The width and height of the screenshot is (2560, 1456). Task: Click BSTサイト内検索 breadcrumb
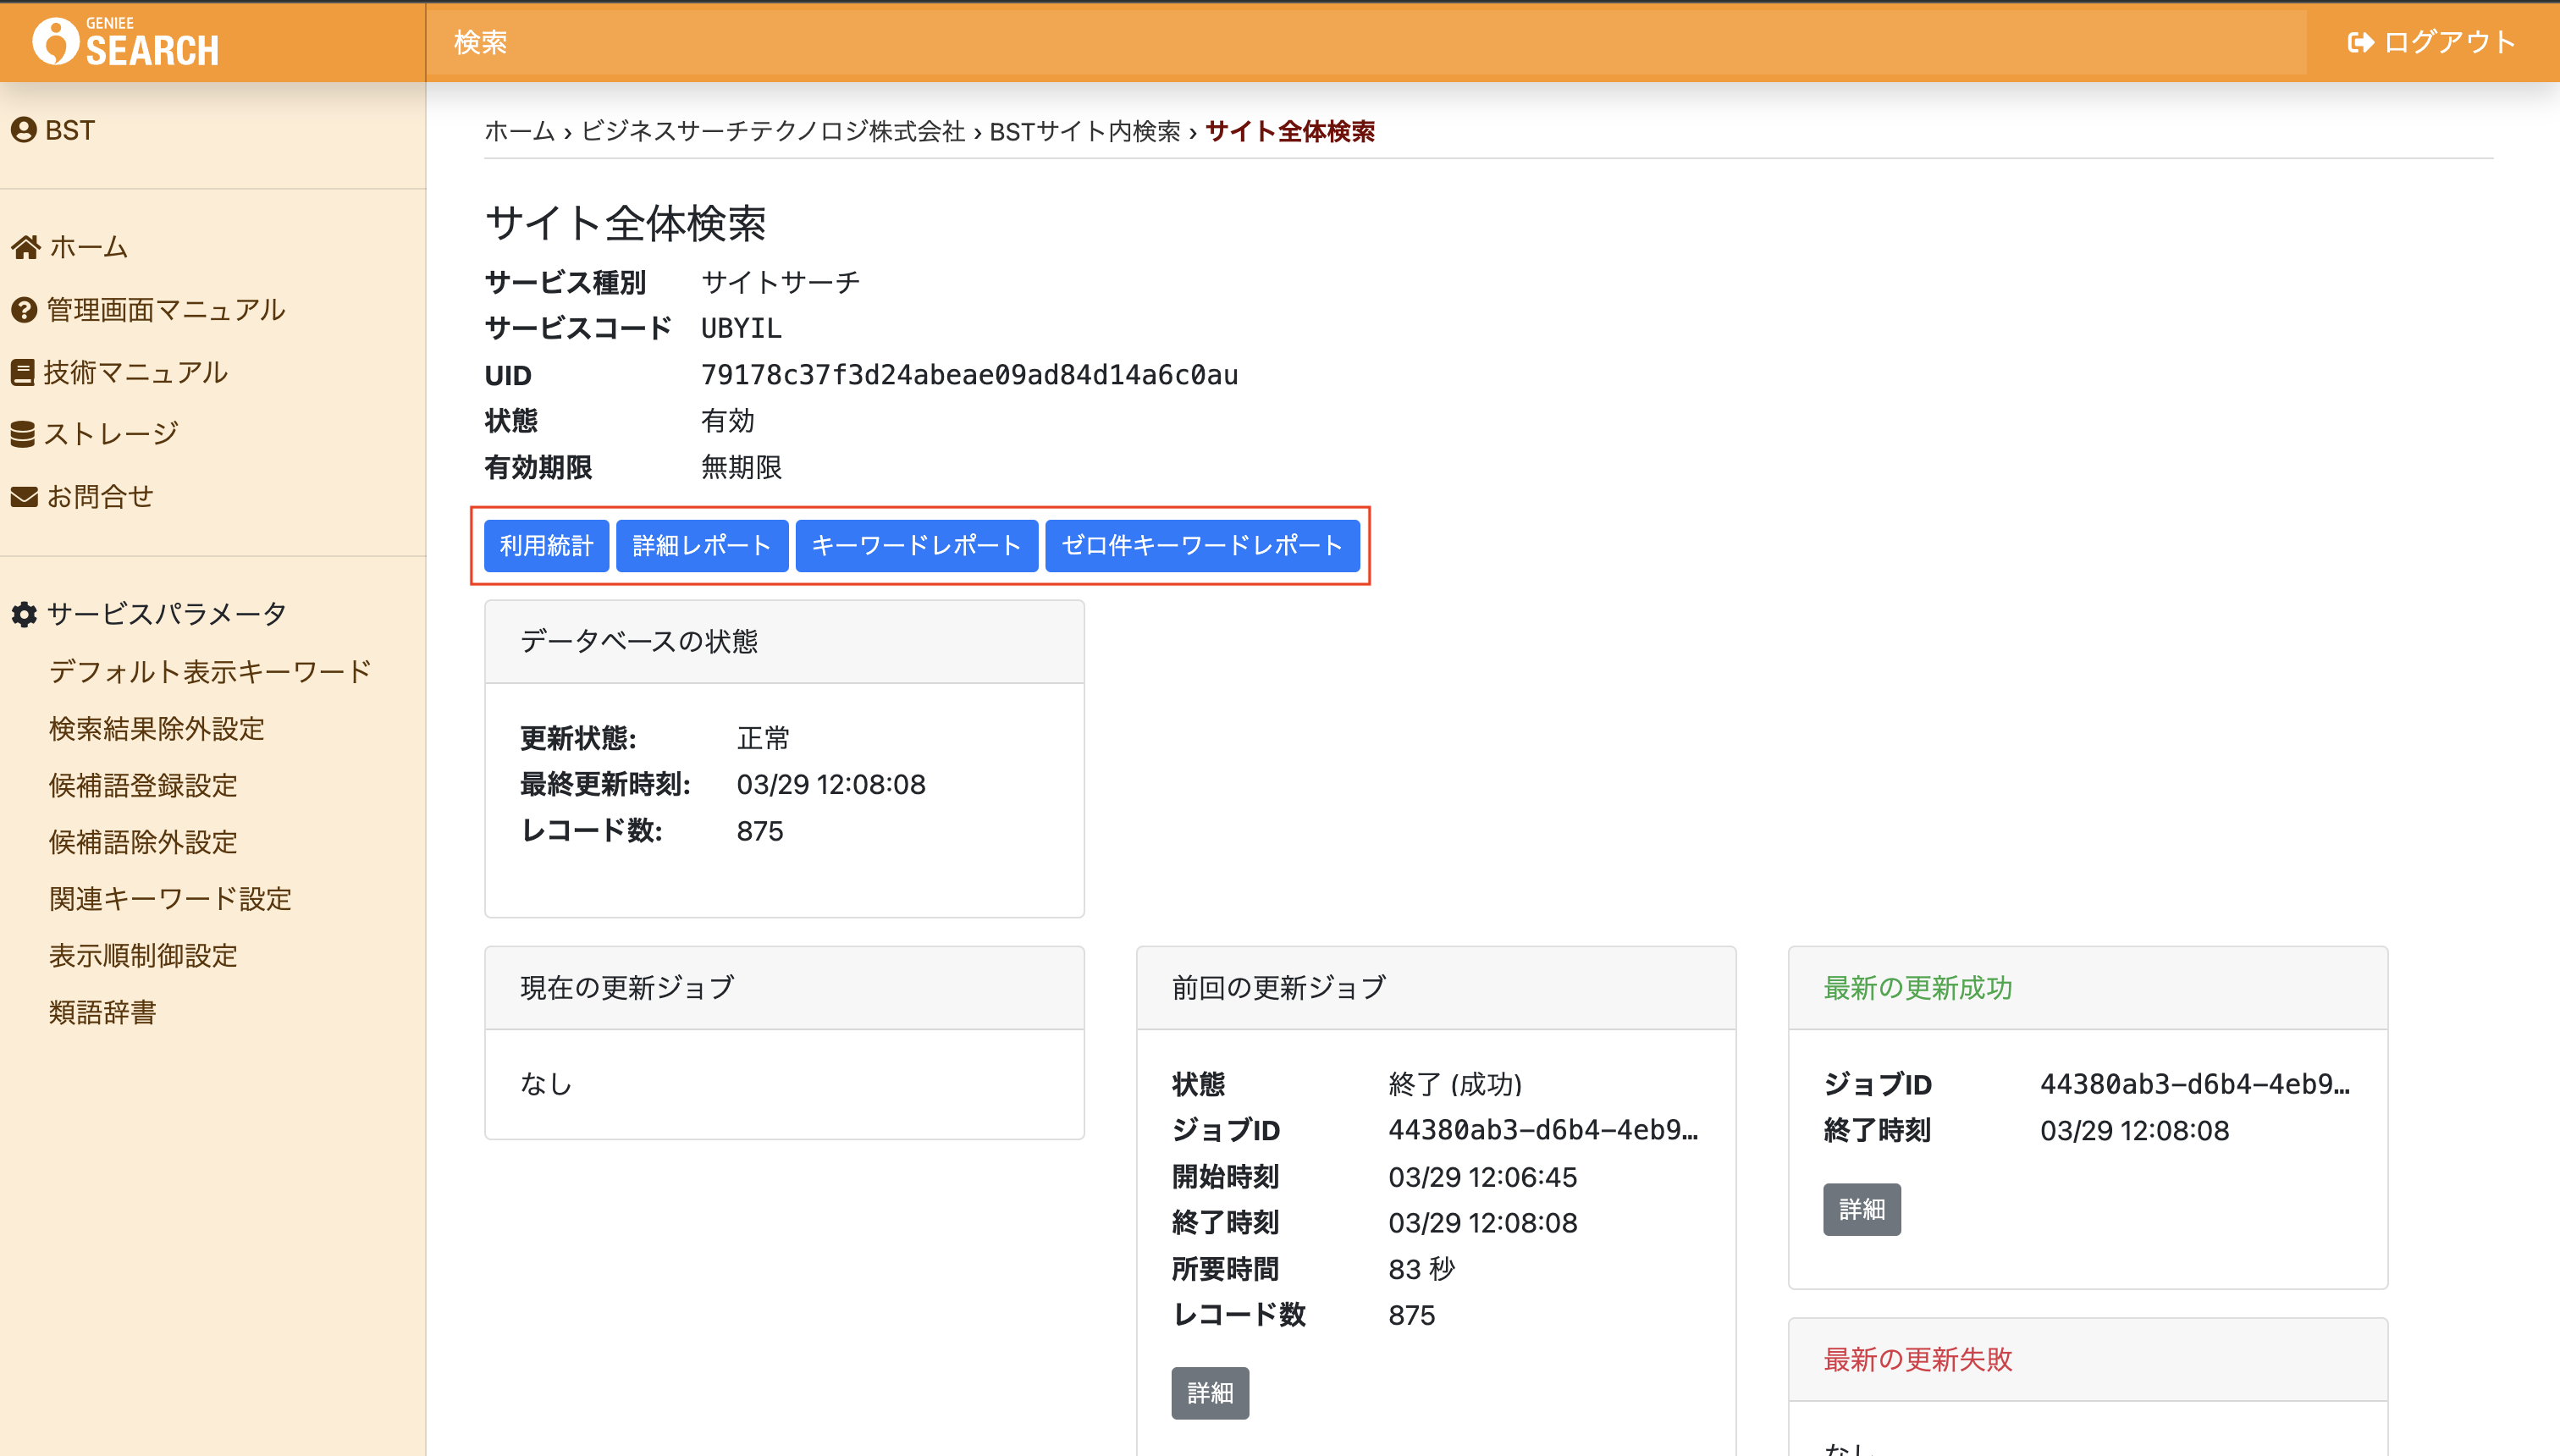(x=1085, y=131)
